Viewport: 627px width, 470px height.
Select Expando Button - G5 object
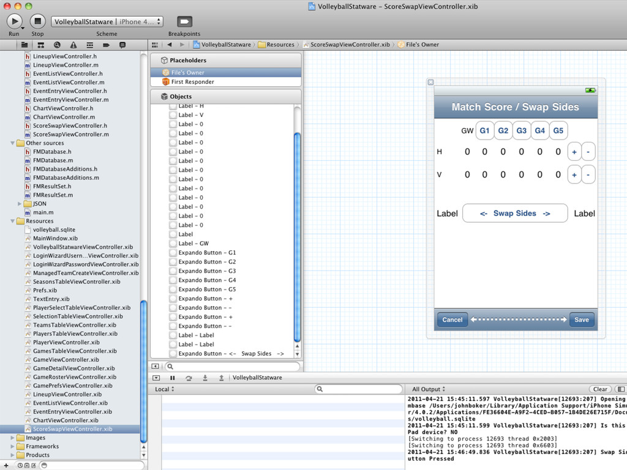pyautogui.click(x=207, y=289)
